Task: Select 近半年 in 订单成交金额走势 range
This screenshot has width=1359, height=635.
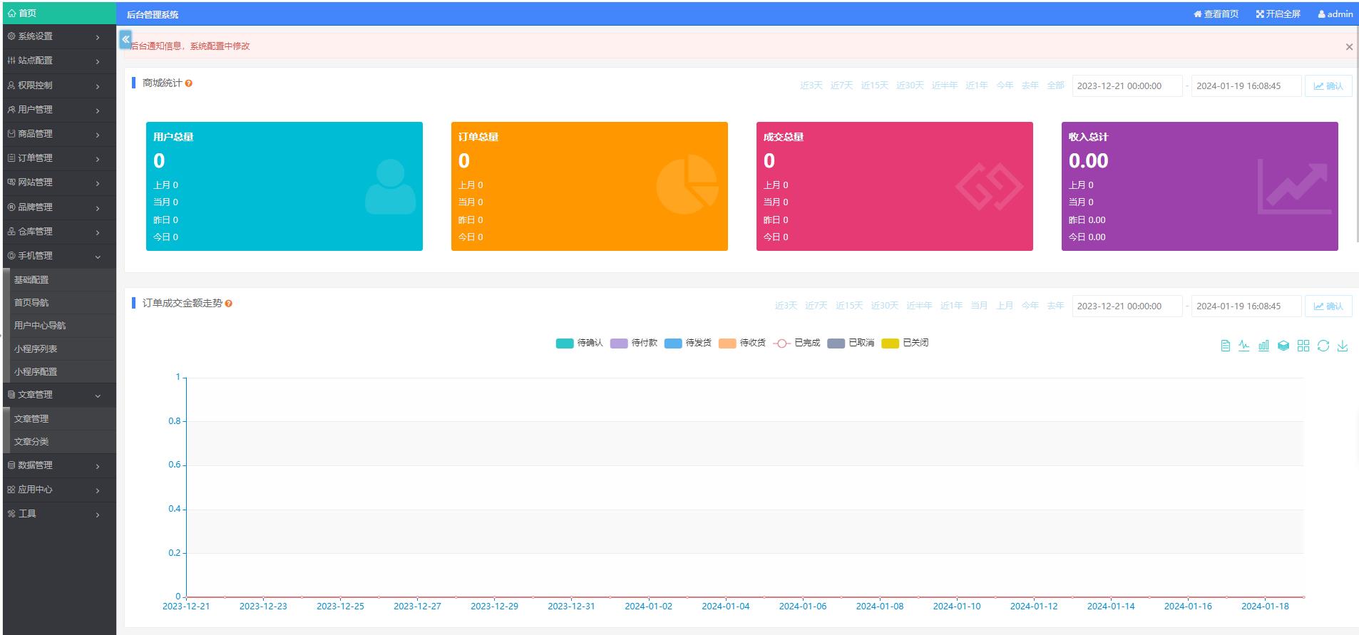Action: click(919, 306)
